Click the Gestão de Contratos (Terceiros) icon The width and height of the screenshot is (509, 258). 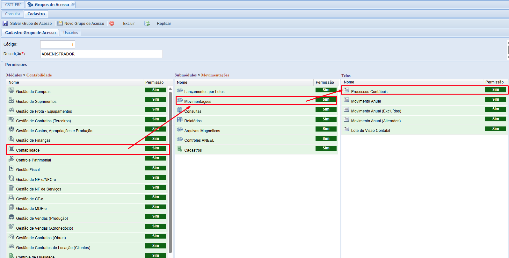click(11, 120)
